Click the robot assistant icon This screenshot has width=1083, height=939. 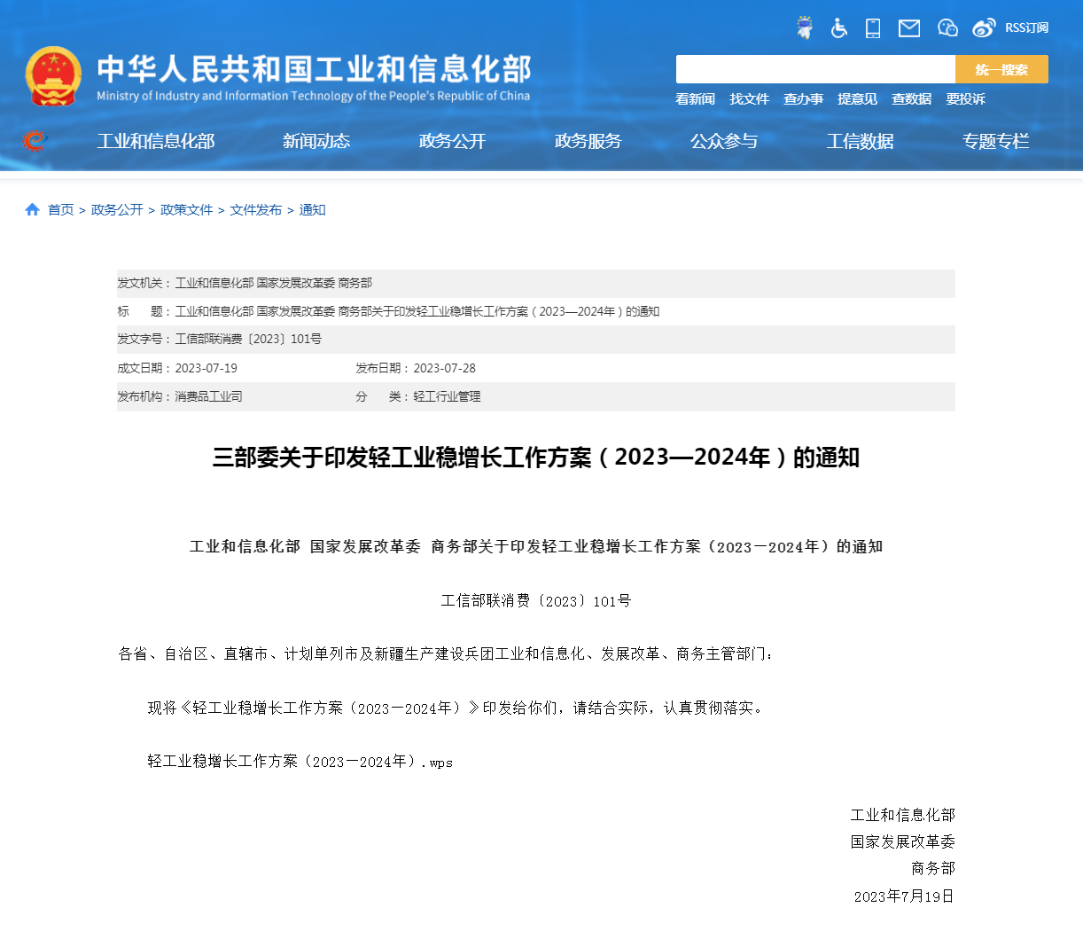click(805, 28)
